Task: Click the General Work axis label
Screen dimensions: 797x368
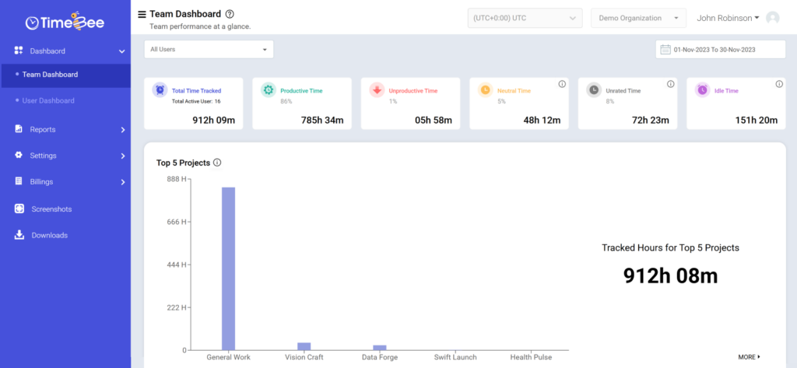Action: tap(228, 357)
